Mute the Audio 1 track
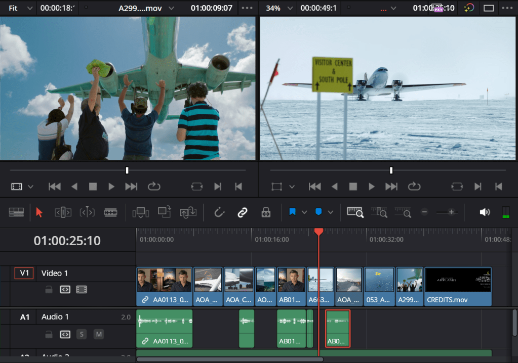 (x=99, y=334)
